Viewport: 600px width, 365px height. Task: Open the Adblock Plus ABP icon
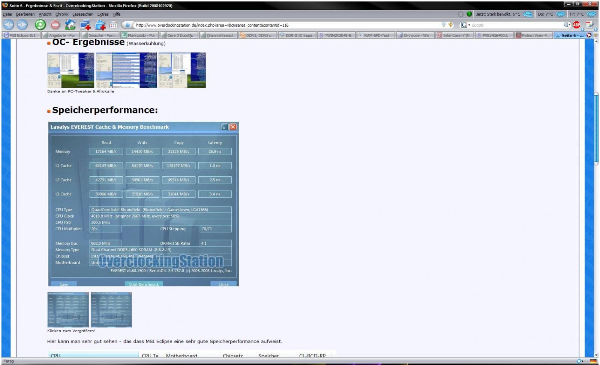577,25
